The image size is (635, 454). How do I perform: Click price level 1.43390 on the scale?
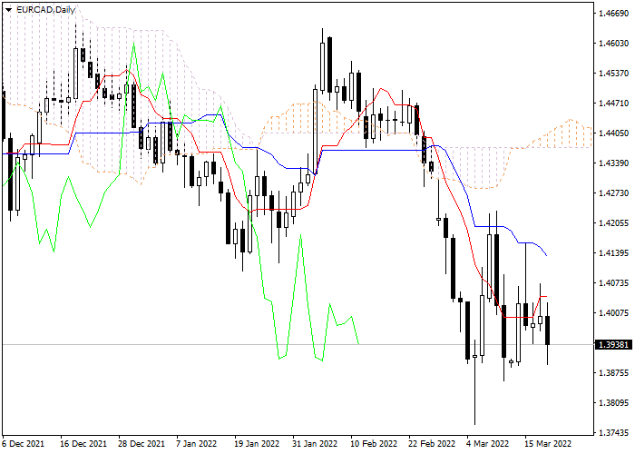tap(613, 163)
